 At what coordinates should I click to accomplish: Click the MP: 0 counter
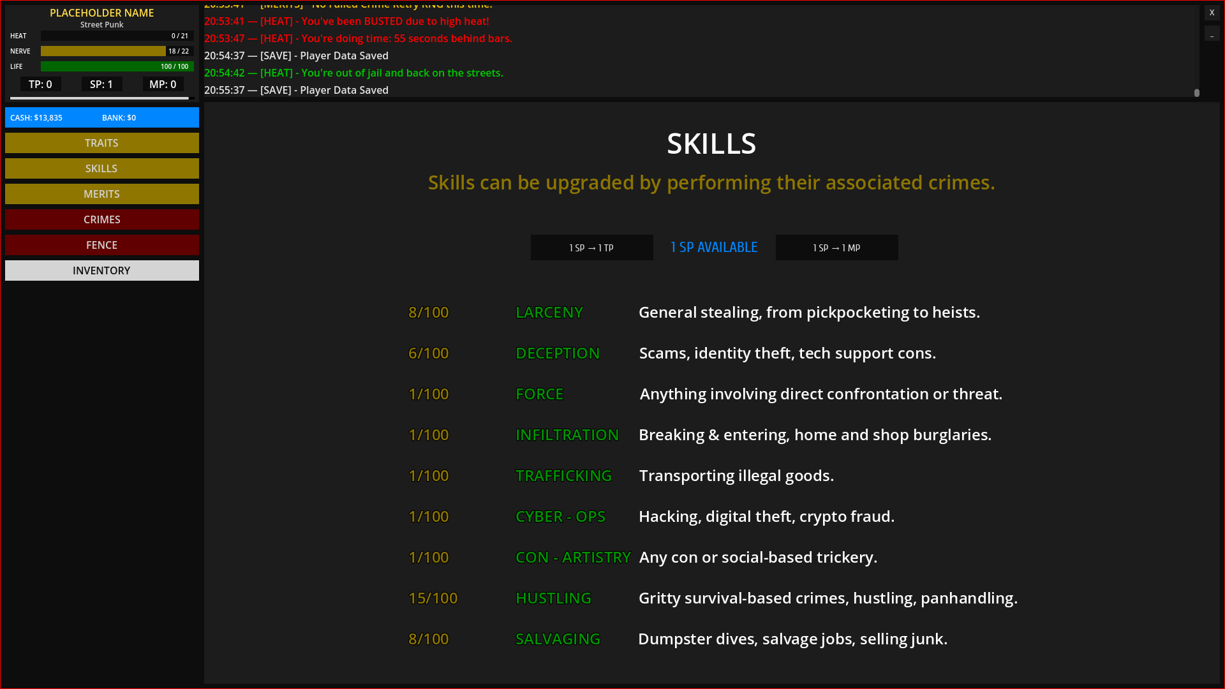click(163, 84)
